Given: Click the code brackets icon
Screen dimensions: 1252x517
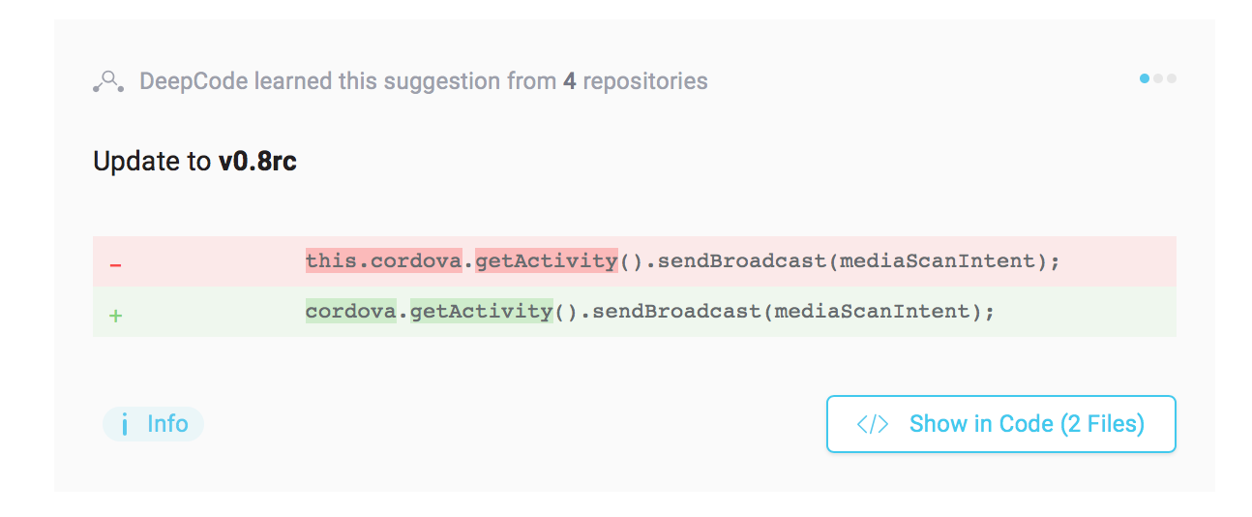Looking at the screenshot, I should coord(873,424).
